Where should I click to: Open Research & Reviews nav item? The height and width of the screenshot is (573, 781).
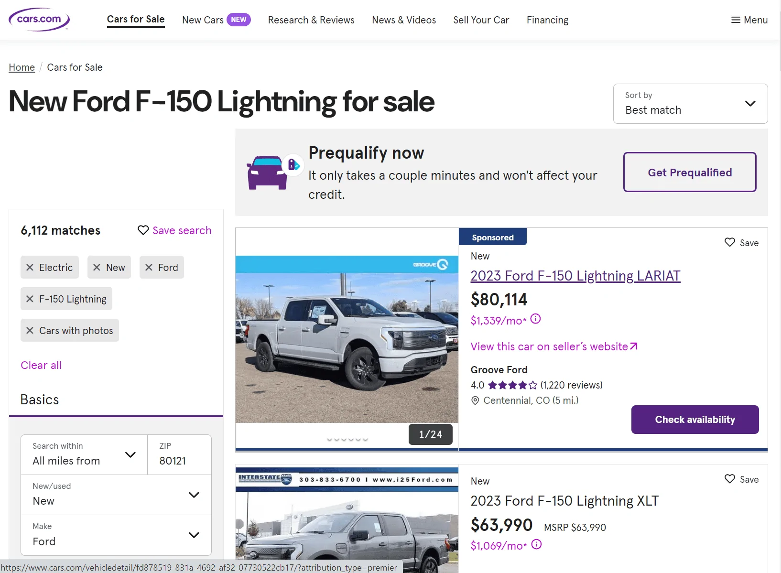tap(311, 20)
